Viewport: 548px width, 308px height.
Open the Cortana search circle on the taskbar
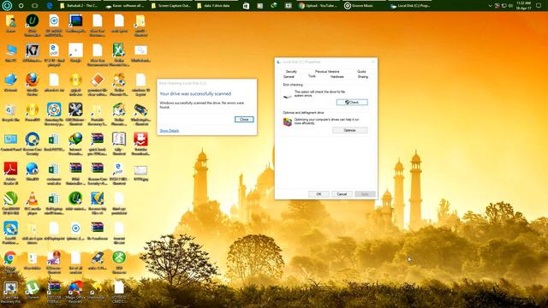21,6
